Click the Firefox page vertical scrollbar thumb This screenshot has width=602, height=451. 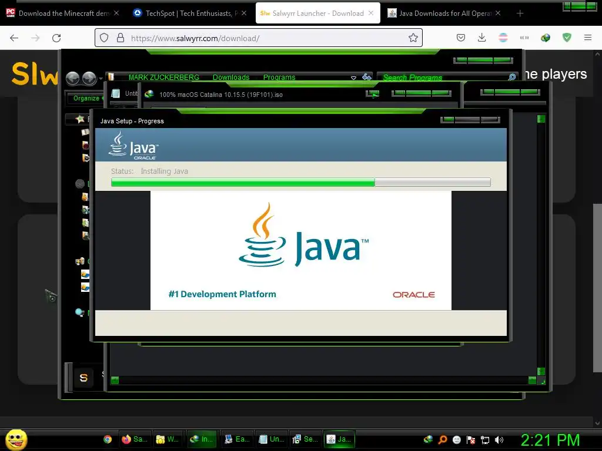click(597, 288)
